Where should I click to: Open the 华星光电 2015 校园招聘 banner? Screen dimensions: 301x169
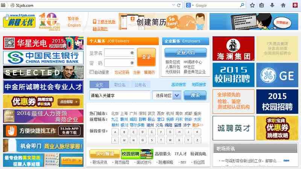pyautogui.click(x=43, y=43)
